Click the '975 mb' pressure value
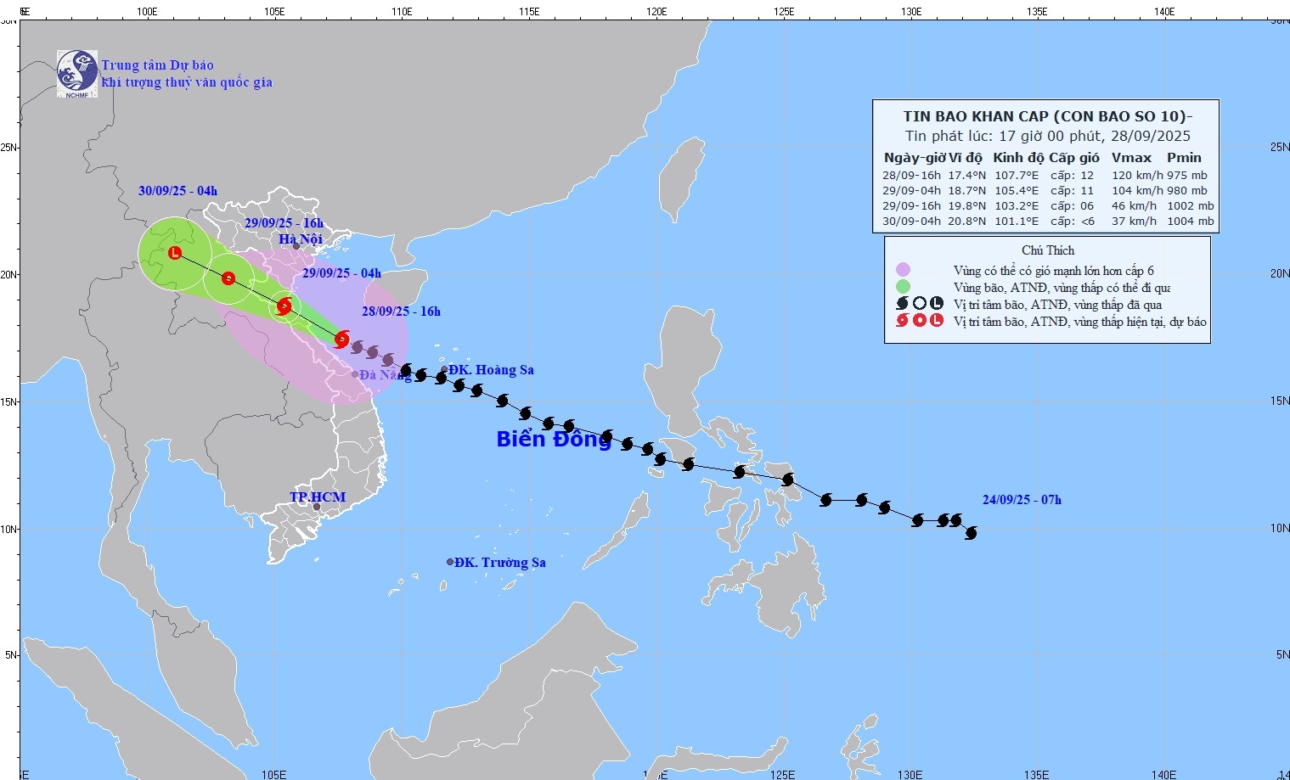This screenshot has height=780, width=1290. (1186, 176)
